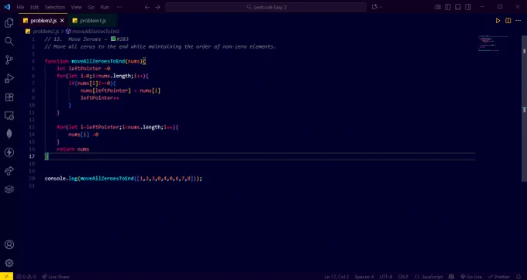
Task: Toggle the bottom Panel visibility
Action: tap(458, 7)
